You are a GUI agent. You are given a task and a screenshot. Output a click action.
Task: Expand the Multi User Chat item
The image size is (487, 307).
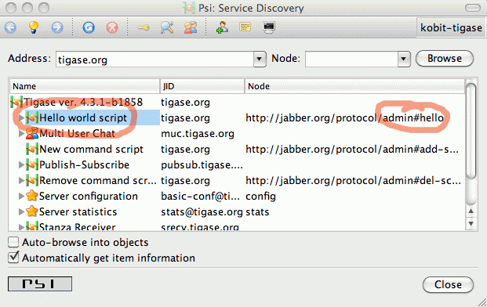point(21,134)
